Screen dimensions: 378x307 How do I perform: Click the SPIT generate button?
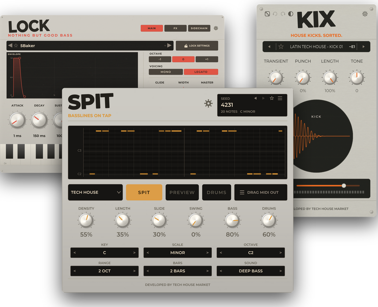[144, 192]
